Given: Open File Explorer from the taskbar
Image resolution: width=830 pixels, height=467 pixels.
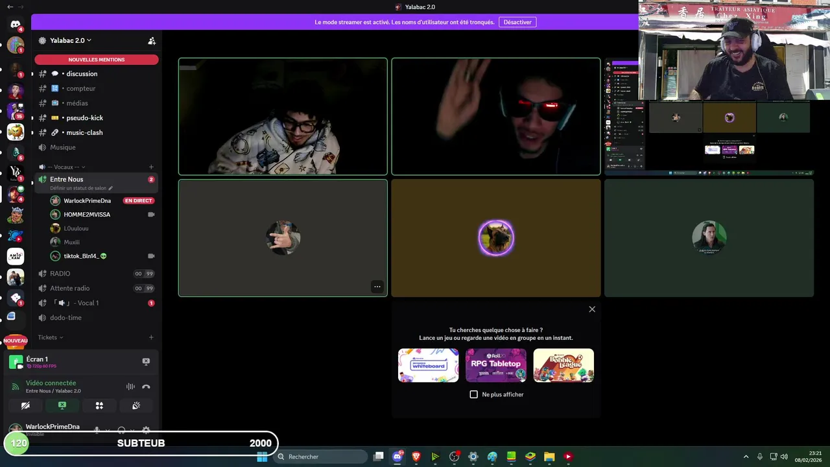Looking at the screenshot, I should (549, 457).
